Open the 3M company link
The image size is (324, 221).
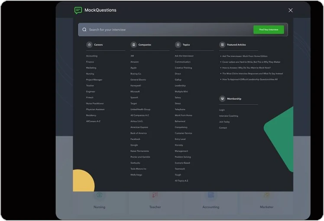[x=132, y=56]
